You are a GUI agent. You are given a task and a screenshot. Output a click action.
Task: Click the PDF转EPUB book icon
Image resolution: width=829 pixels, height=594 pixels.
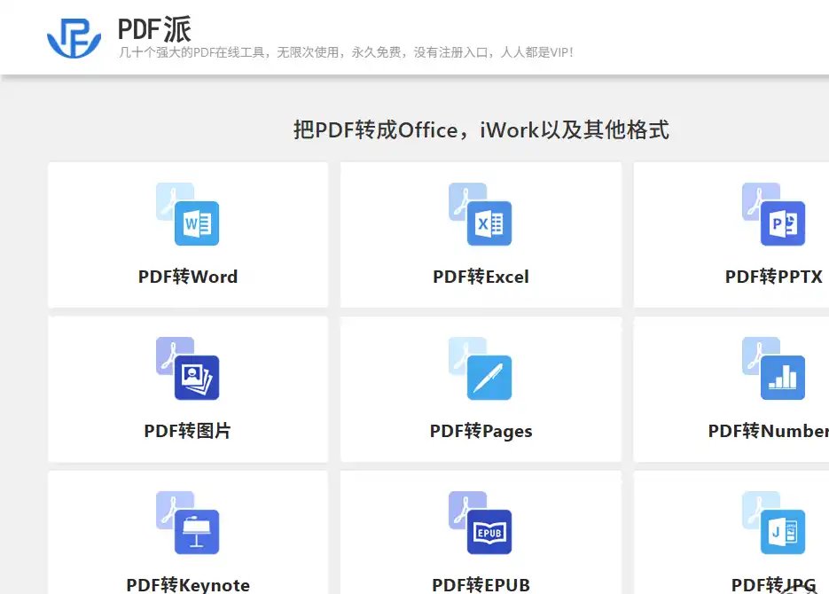pyautogui.click(x=480, y=523)
